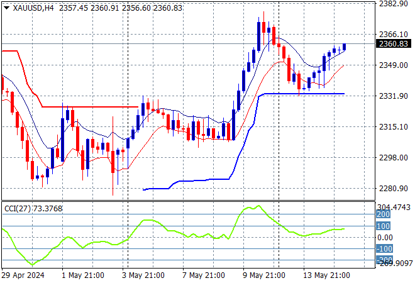Viewport: 415px width, 283px height.
Task: Click the 29 Apr 2024 time label
Action: click(x=23, y=275)
